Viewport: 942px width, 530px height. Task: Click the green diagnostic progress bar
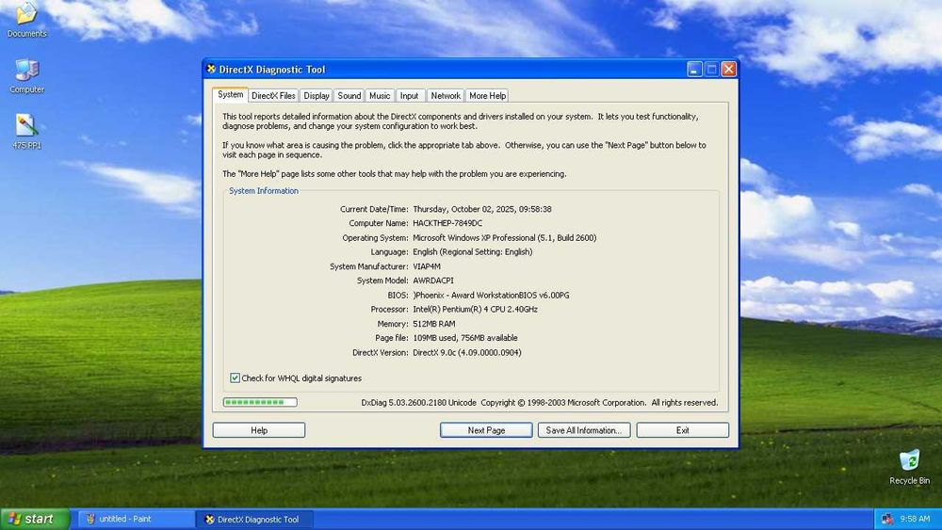(260, 402)
